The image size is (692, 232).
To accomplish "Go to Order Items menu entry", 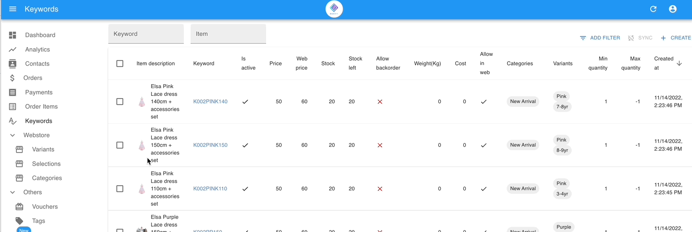I will [x=41, y=106].
